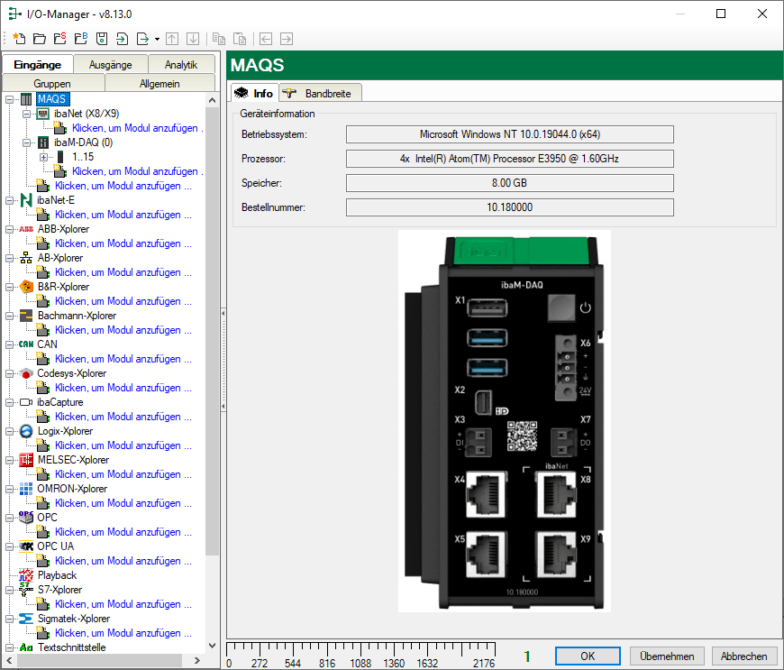Switch to the Analytik tab

coord(180,65)
